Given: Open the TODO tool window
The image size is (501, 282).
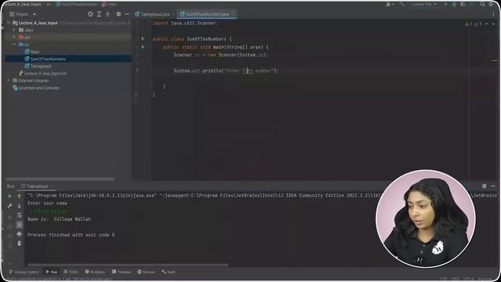Looking at the screenshot, I should [71, 272].
